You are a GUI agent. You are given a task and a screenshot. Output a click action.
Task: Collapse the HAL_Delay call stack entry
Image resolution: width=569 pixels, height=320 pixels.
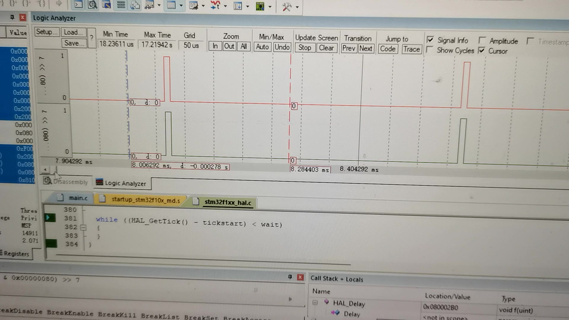click(315, 303)
